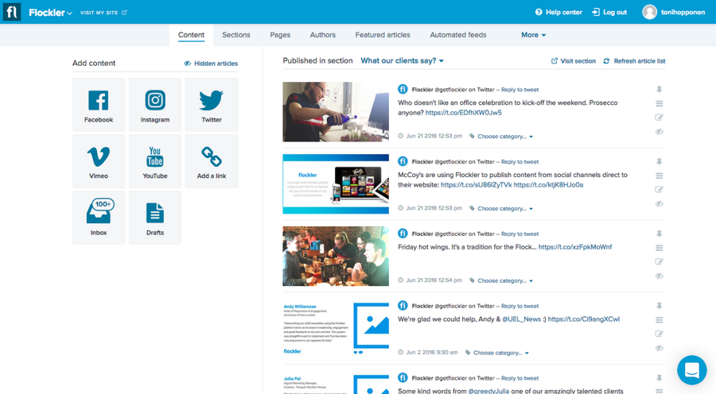Click reorder handle of hot wings tweet

coord(659,248)
